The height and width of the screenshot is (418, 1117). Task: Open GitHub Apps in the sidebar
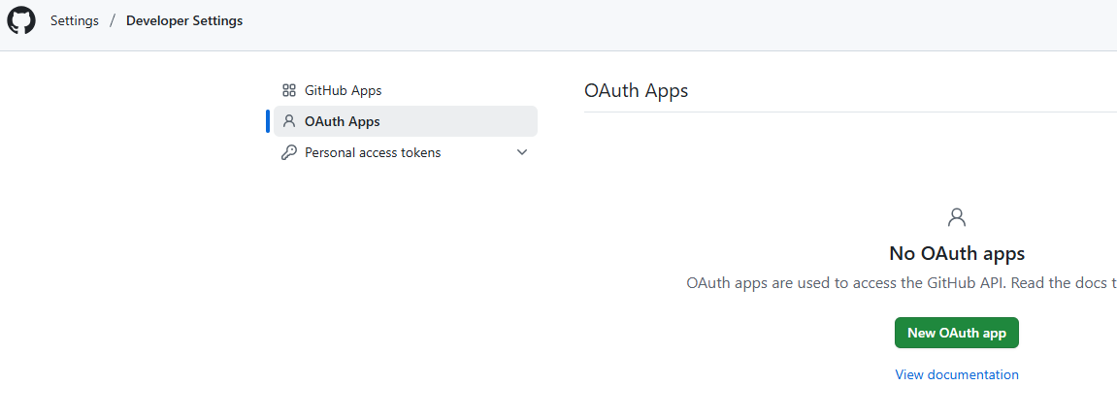[406, 90]
